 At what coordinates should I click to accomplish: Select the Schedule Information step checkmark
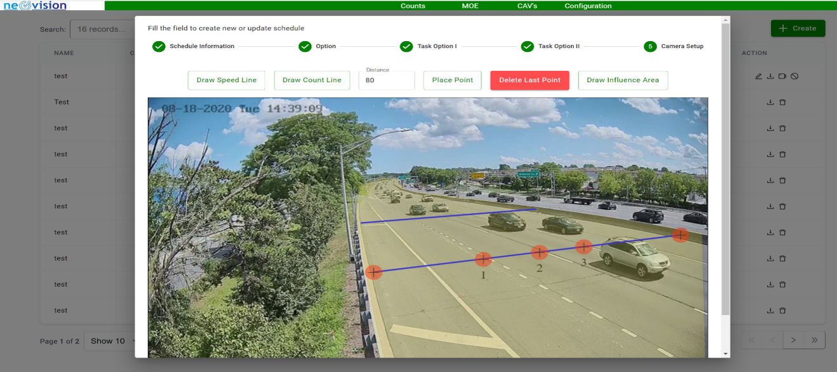(159, 46)
